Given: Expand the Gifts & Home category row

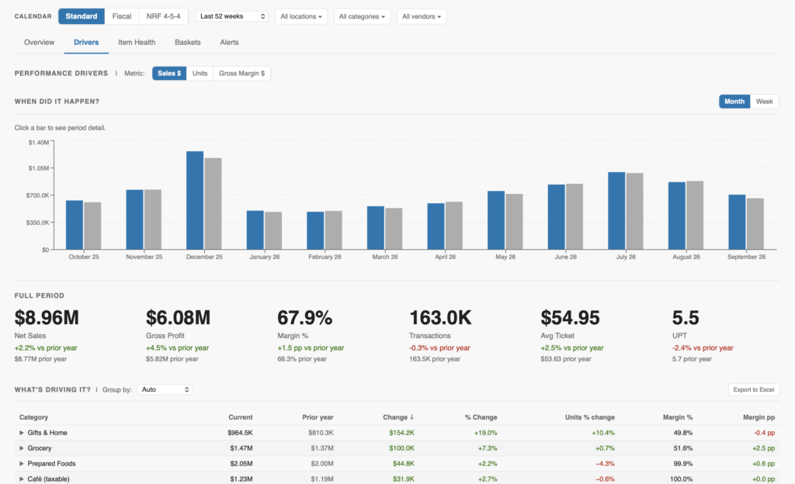Looking at the screenshot, I should pos(21,433).
